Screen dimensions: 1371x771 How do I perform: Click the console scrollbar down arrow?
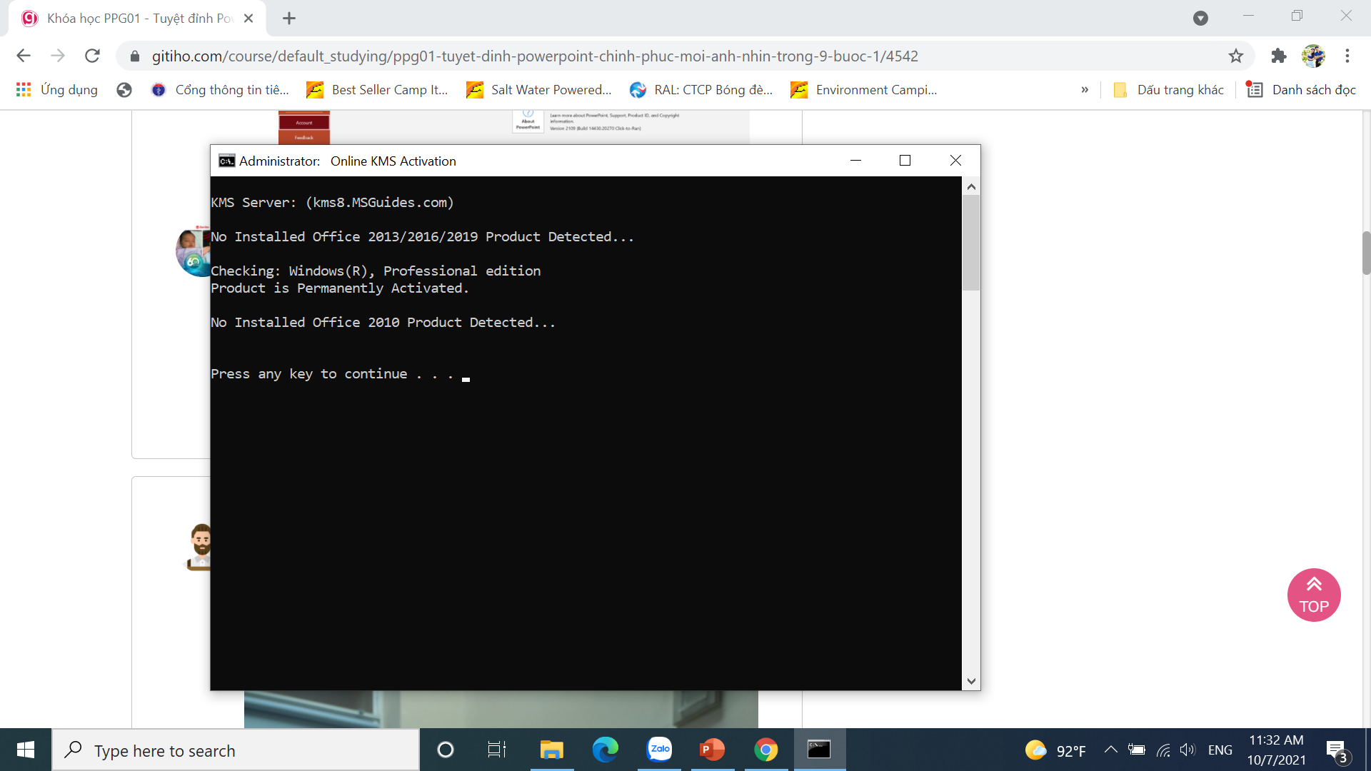tap(971, 681)
